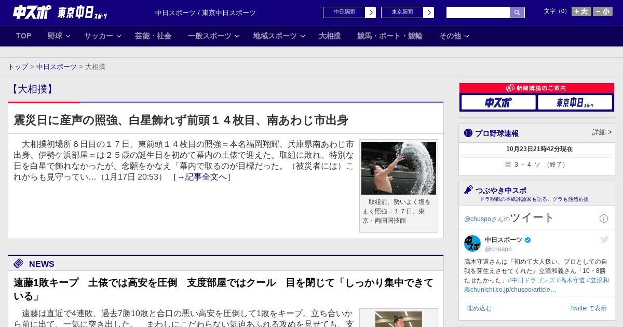The image size is (623, 327).
Task: Focus the header search input field
Action: tap(478, 12)
